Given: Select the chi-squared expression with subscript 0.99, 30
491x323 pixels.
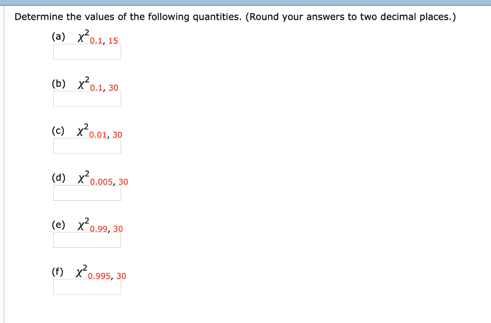Looking at the screenshot, I should point(98,225).
